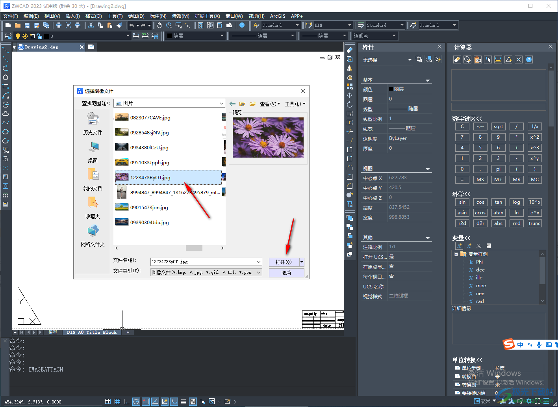Click the Erase tool in modify toolbar
This screenshot has height=407, width=558.
point(349,50)
